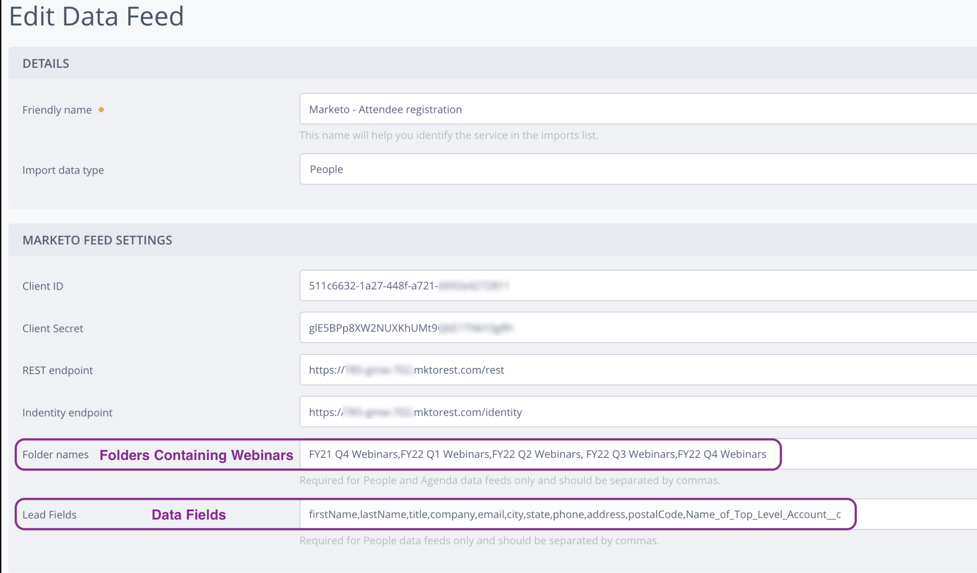Click the Friendly name input field
The width and height of the screenshot is (977, 573).
(638, 109)
